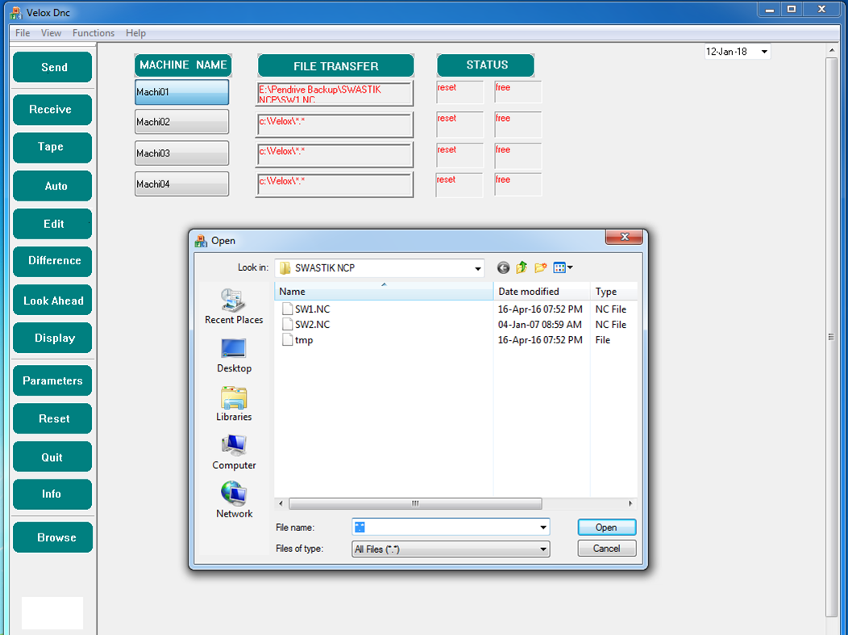The width and height of the screenshot is (848, 635).
Task: Create a new folder using toolbar icon
Action: click(x=540, y=268)
